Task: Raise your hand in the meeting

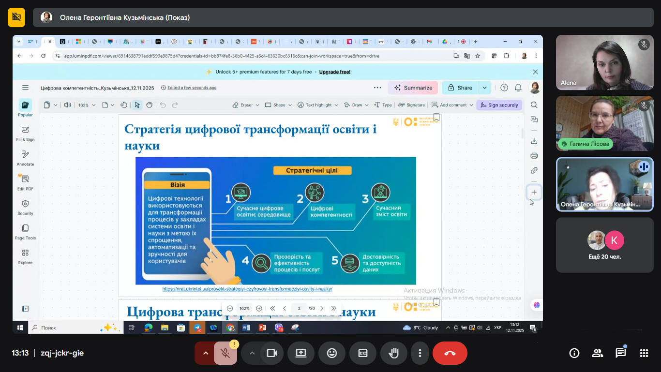Action: point(394,353)
